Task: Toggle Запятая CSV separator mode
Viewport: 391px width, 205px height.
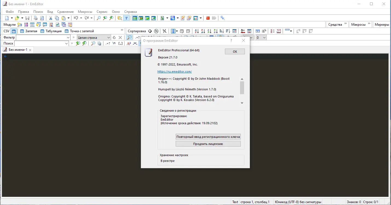Action: 29,31
